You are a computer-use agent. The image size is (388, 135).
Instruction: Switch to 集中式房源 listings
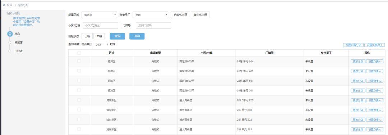(x=200, y=15)
